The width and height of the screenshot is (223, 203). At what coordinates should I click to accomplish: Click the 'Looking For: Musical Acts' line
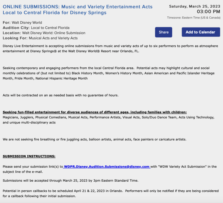[x=40, y=38]
